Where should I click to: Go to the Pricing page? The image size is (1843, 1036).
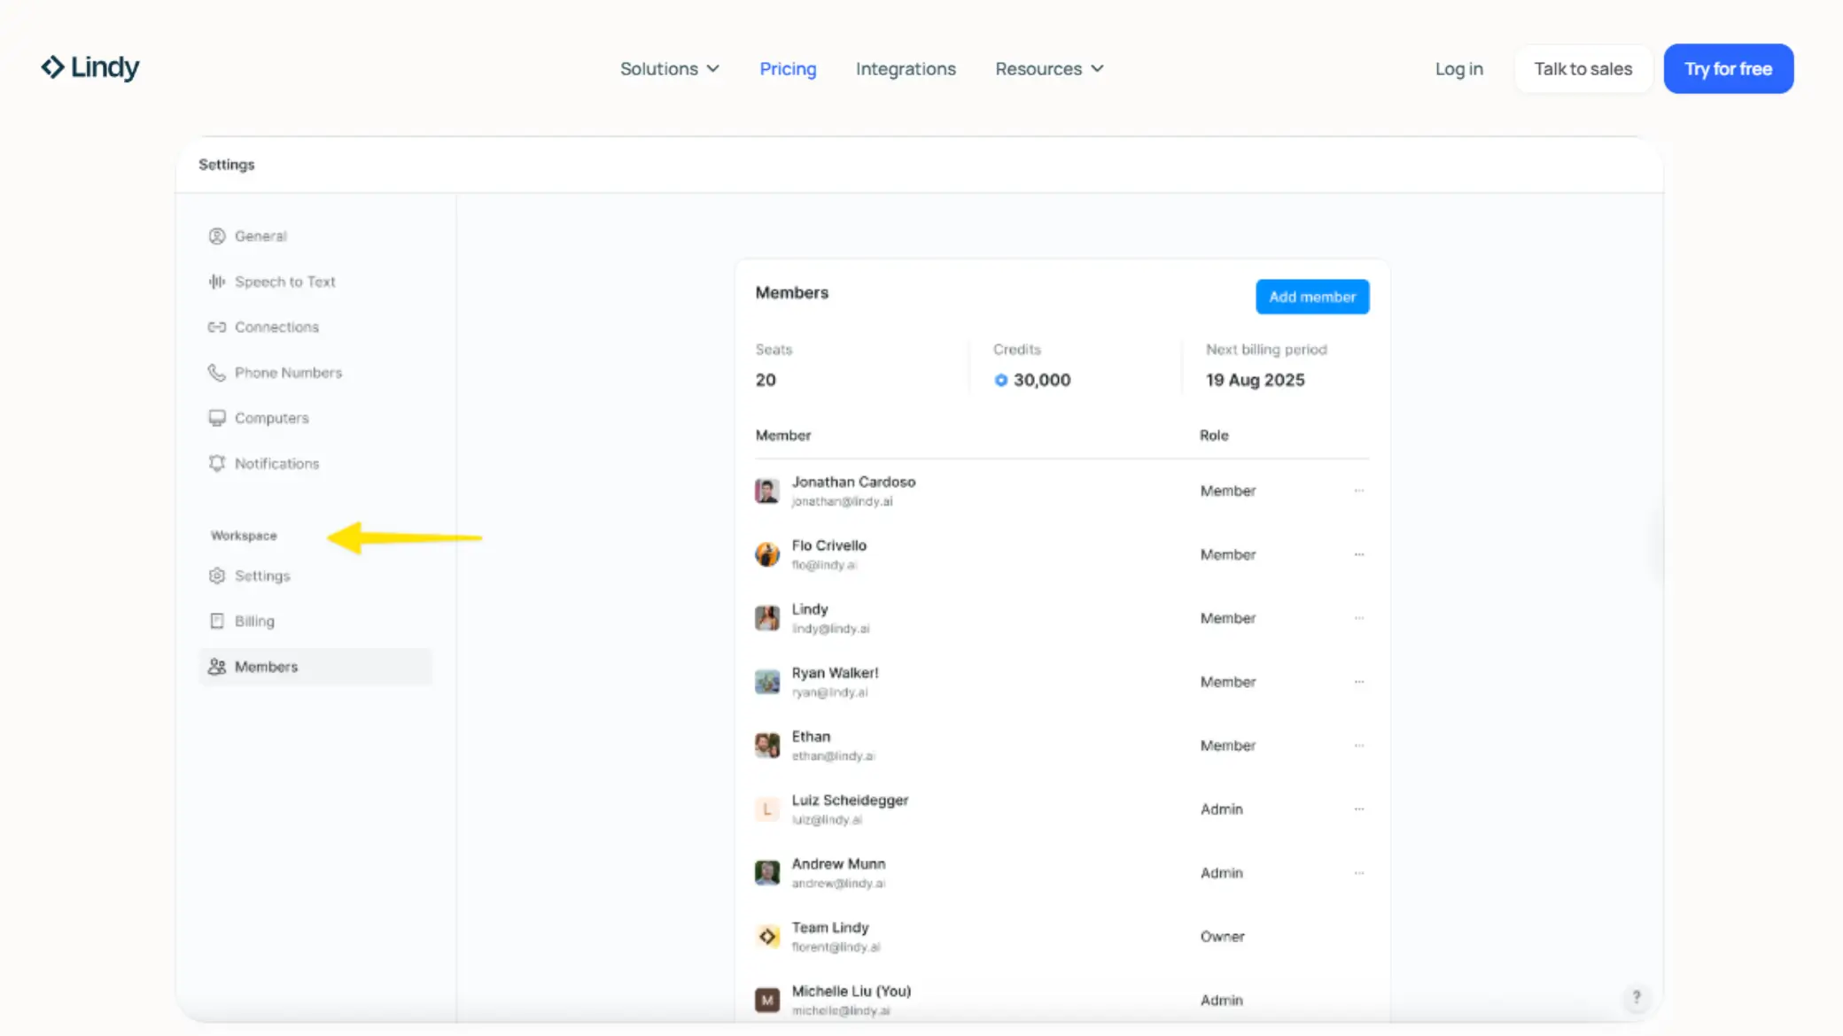788,69
